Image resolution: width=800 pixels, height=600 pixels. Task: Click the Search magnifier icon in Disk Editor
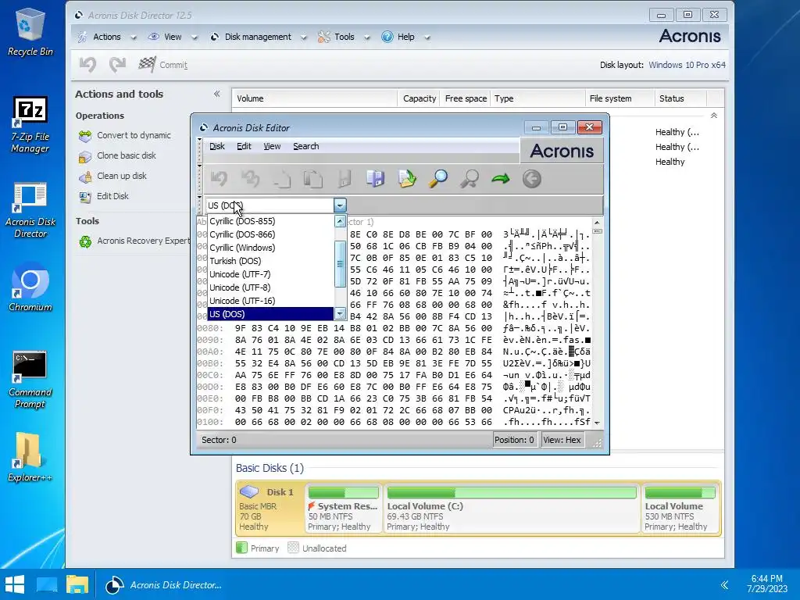pos(438,179)
